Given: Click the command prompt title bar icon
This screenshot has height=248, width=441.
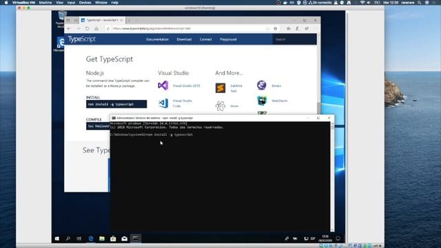Looking at the screenshot, I should 114,118.
